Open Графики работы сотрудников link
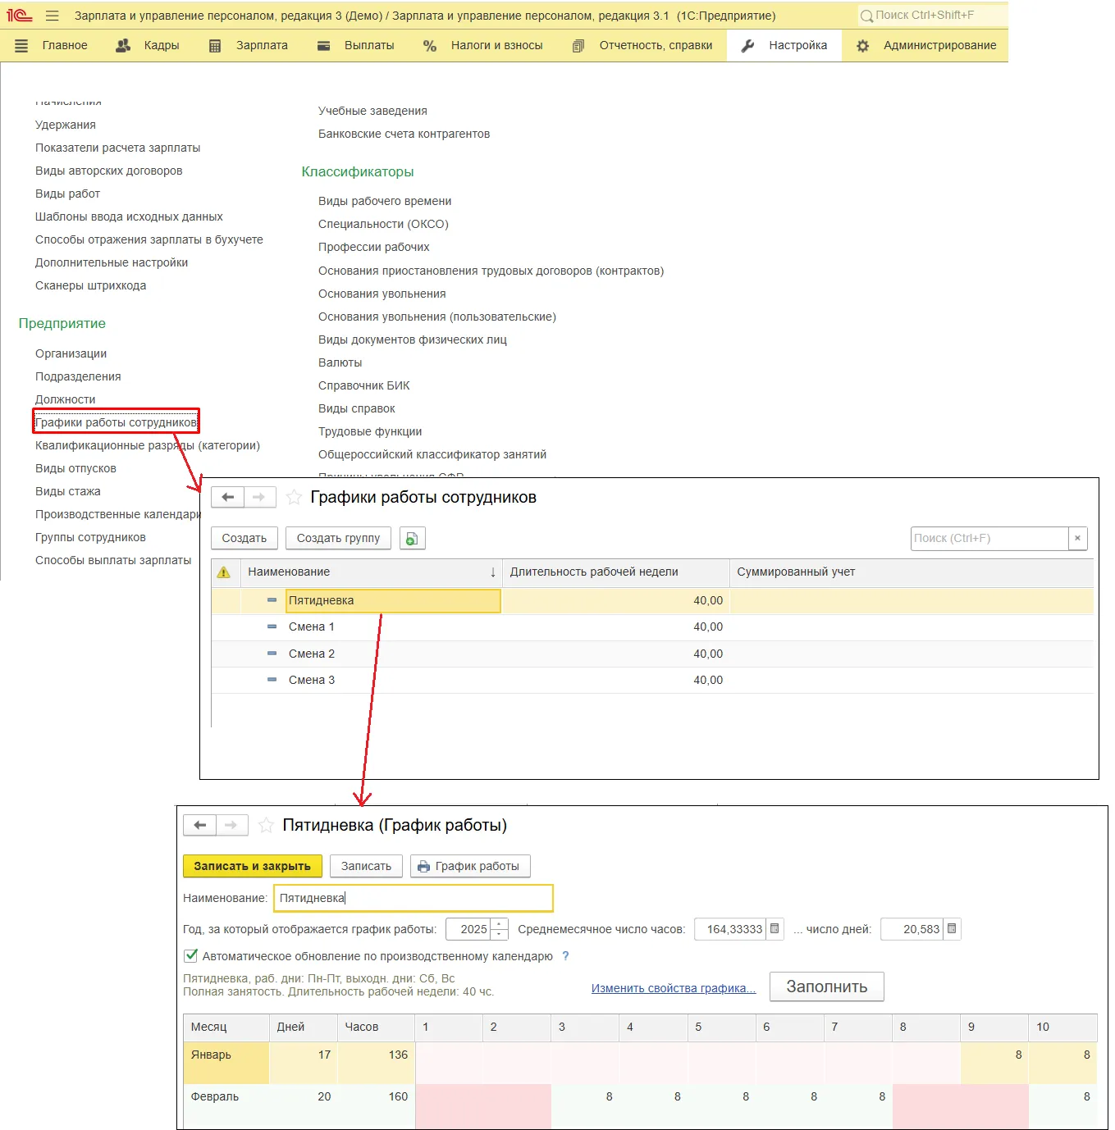This screenshot has height=1130, width=1115. 116,422
